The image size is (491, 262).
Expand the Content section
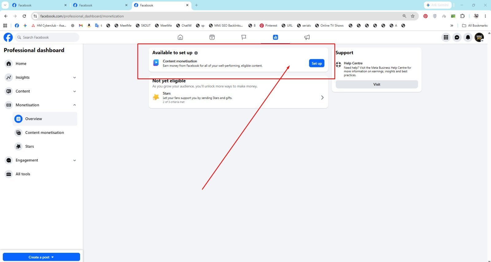click(75, 91)
